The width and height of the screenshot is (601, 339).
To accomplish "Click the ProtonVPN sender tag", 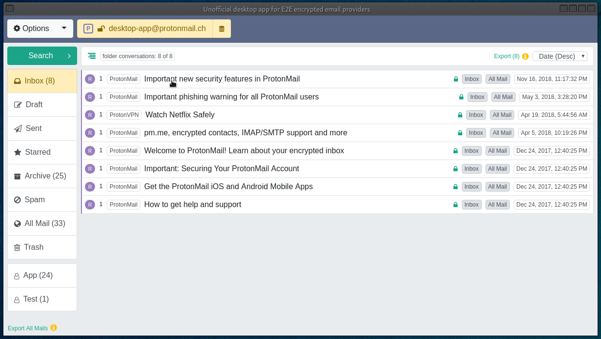I will [124, 115].
